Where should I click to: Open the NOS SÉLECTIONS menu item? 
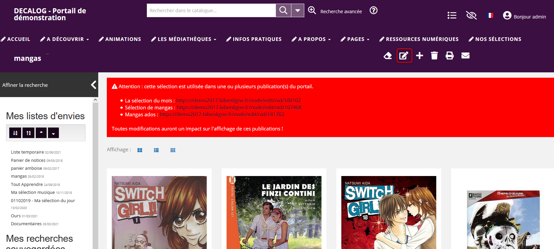[x=498, y=39]
